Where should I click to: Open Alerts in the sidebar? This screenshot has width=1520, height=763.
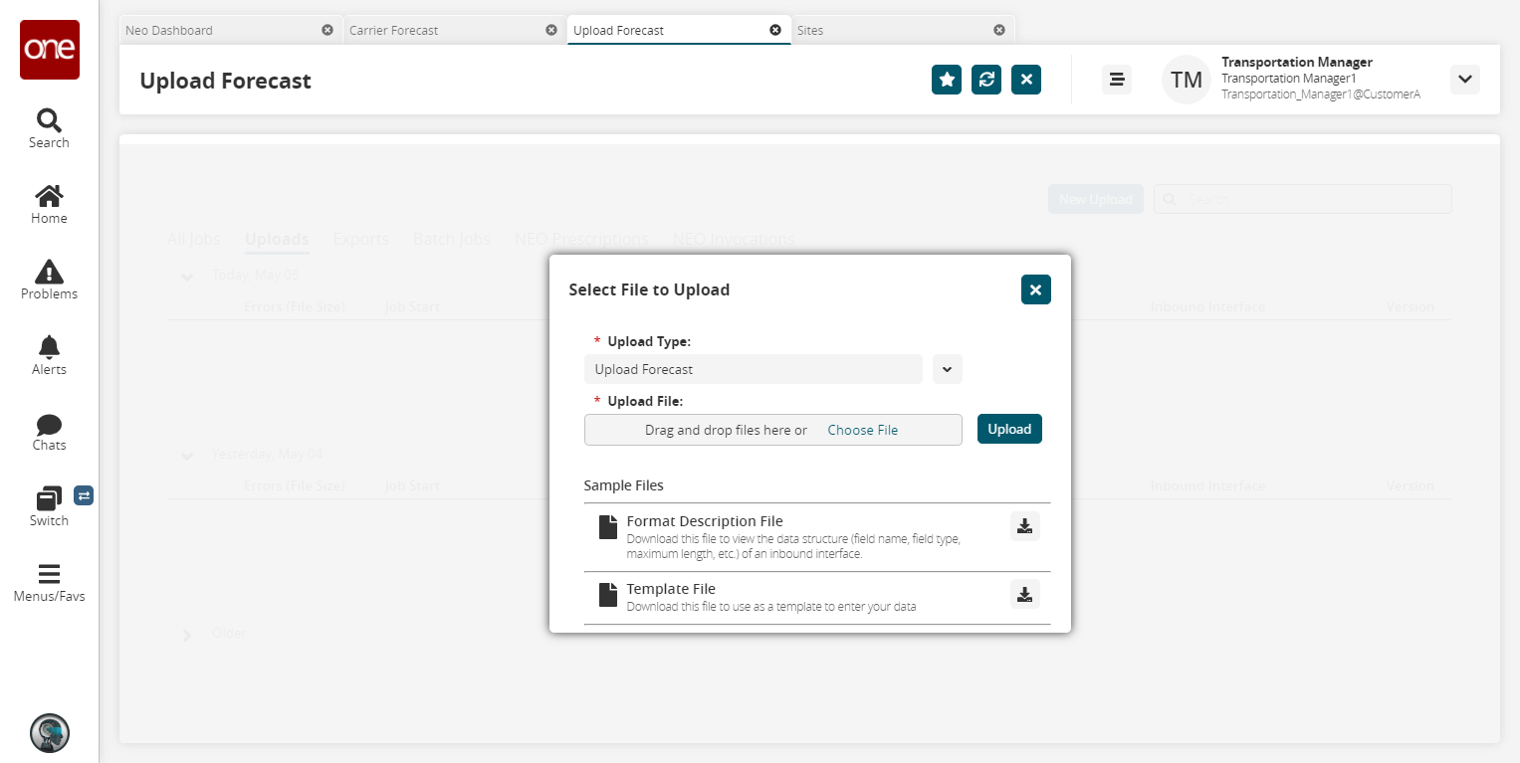[x=49, y=355]
